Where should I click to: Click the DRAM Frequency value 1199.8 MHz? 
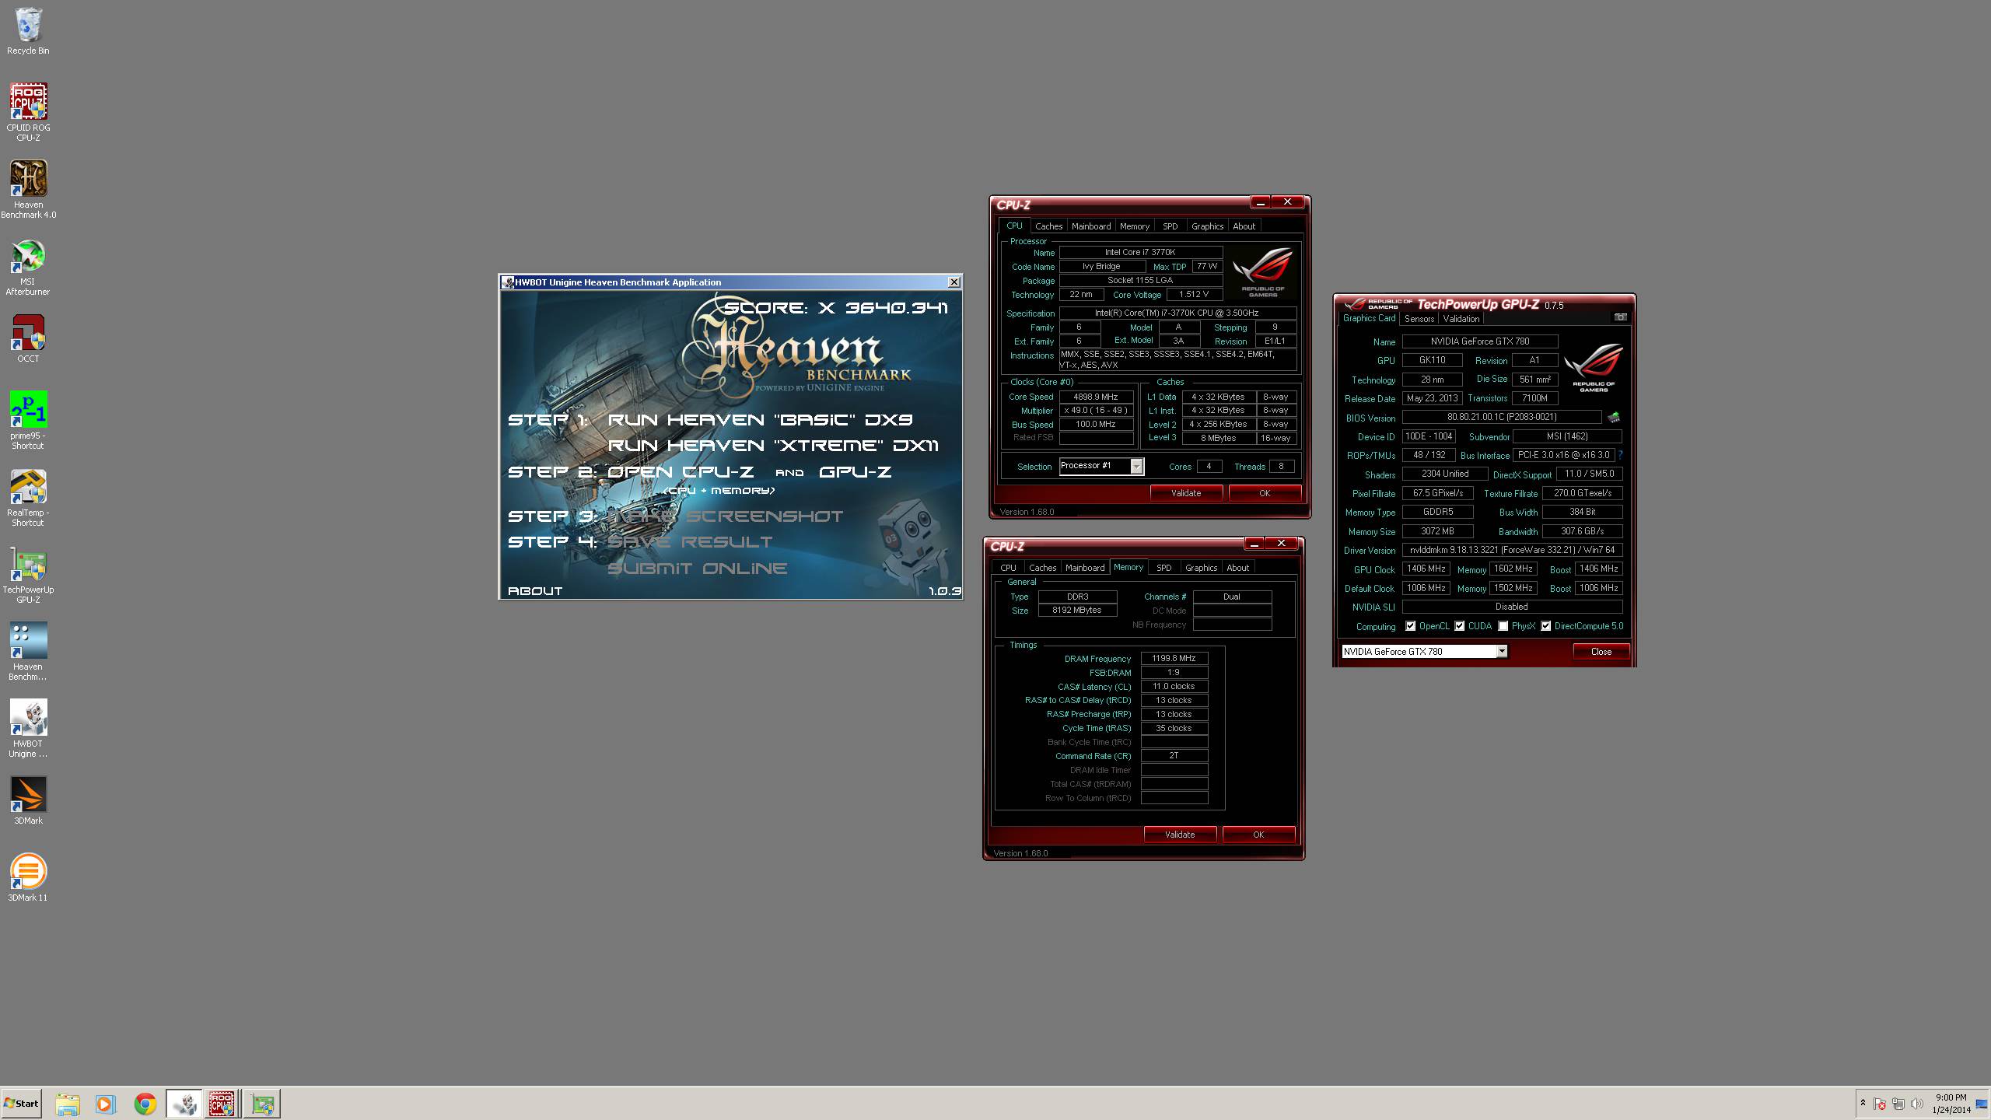(1174, 659)
